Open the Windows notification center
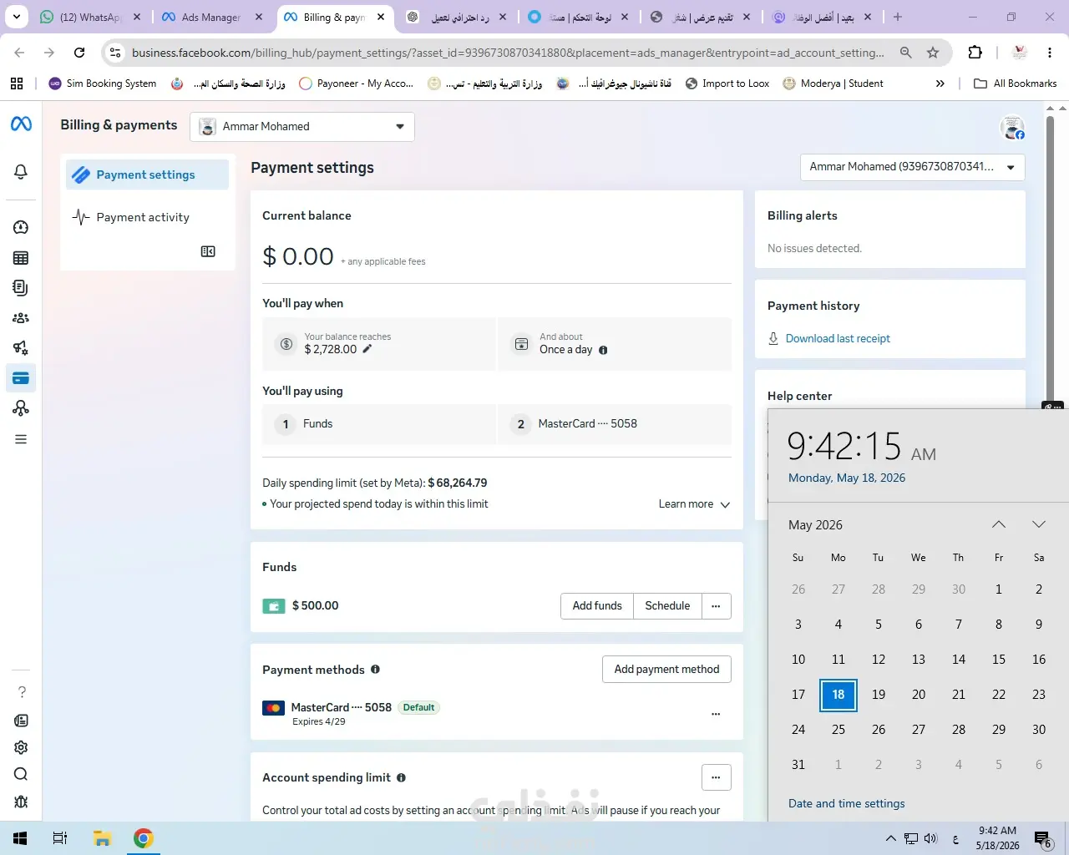Viewport: 1069px width, 855px height. click(x=1043, y=838)
